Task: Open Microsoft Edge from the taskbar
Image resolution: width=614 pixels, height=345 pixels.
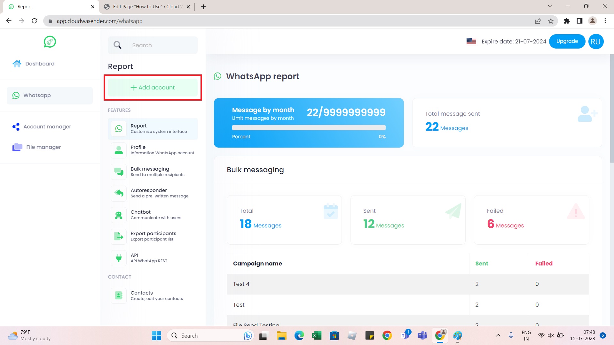Action: (x=299, y=335)
